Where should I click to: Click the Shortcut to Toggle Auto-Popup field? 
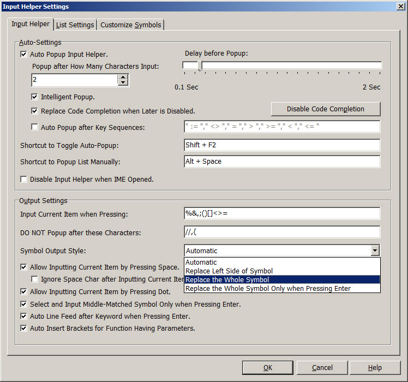282,145
